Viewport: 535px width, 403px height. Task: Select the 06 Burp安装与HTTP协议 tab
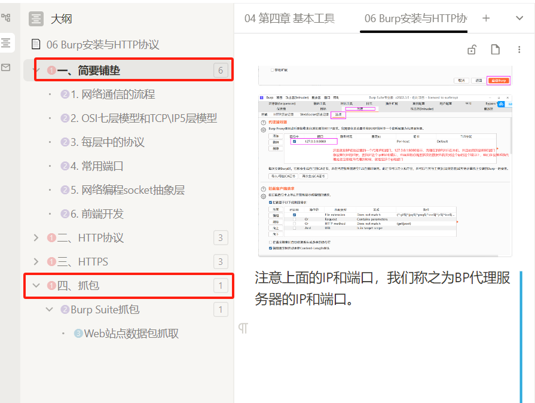415,18
